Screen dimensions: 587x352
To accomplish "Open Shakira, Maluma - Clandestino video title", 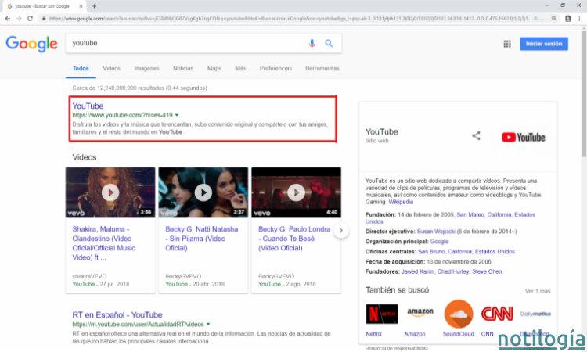I will [104, 243].
